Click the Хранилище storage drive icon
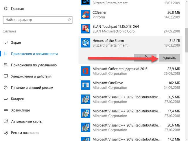 click(x=5, y=110)
